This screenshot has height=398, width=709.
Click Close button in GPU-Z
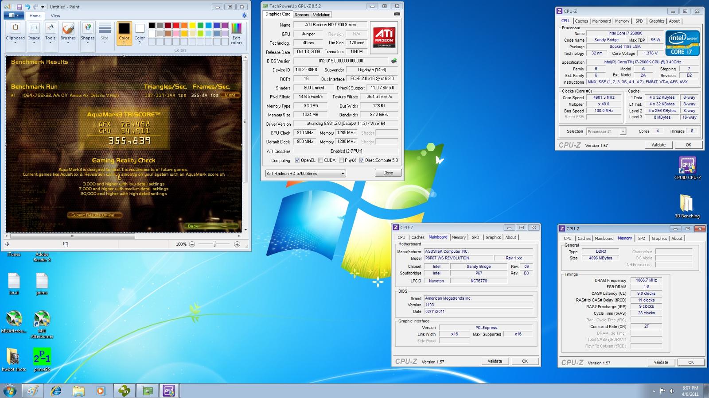tap(388, 173)
